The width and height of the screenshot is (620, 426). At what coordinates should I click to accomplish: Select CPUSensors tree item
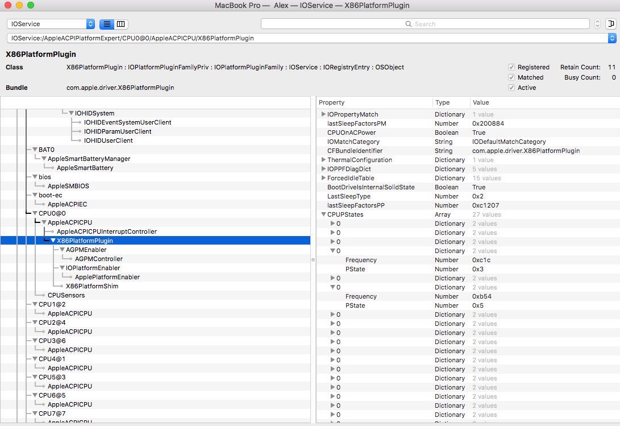tap(66, 295)
